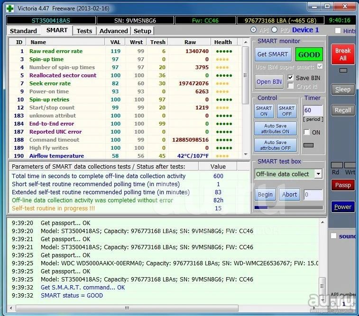359x316 pixels.
Task: Click the input field next to Abort
Action: [x=313, y=195]
